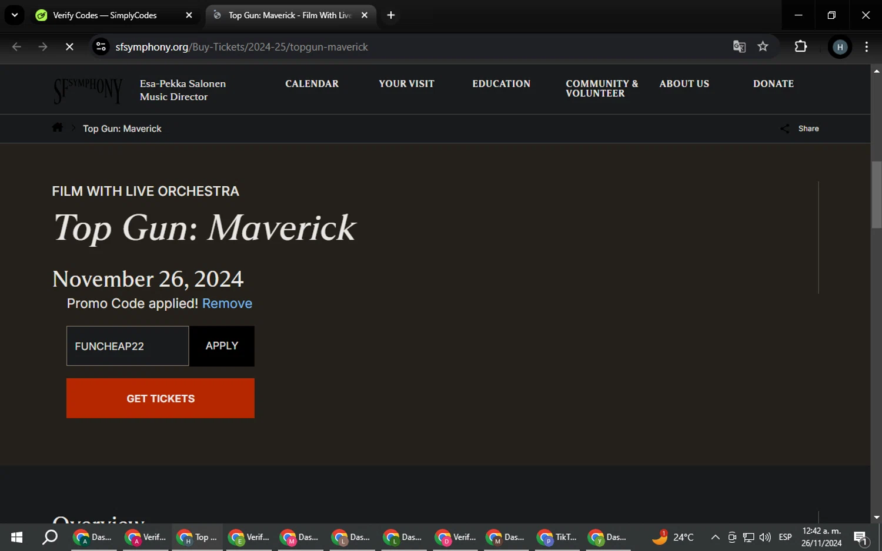Open the EDUCATION menu
The image size is (882, 551).
click(501, 83)
